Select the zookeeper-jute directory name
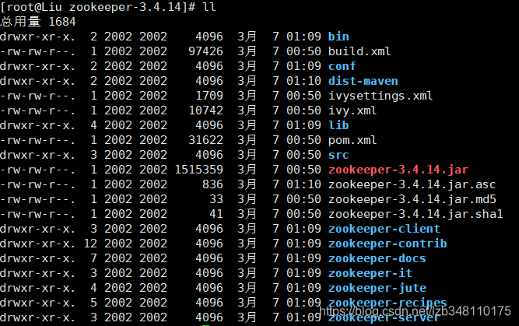The image size is (519, 326). click(377, 288)
